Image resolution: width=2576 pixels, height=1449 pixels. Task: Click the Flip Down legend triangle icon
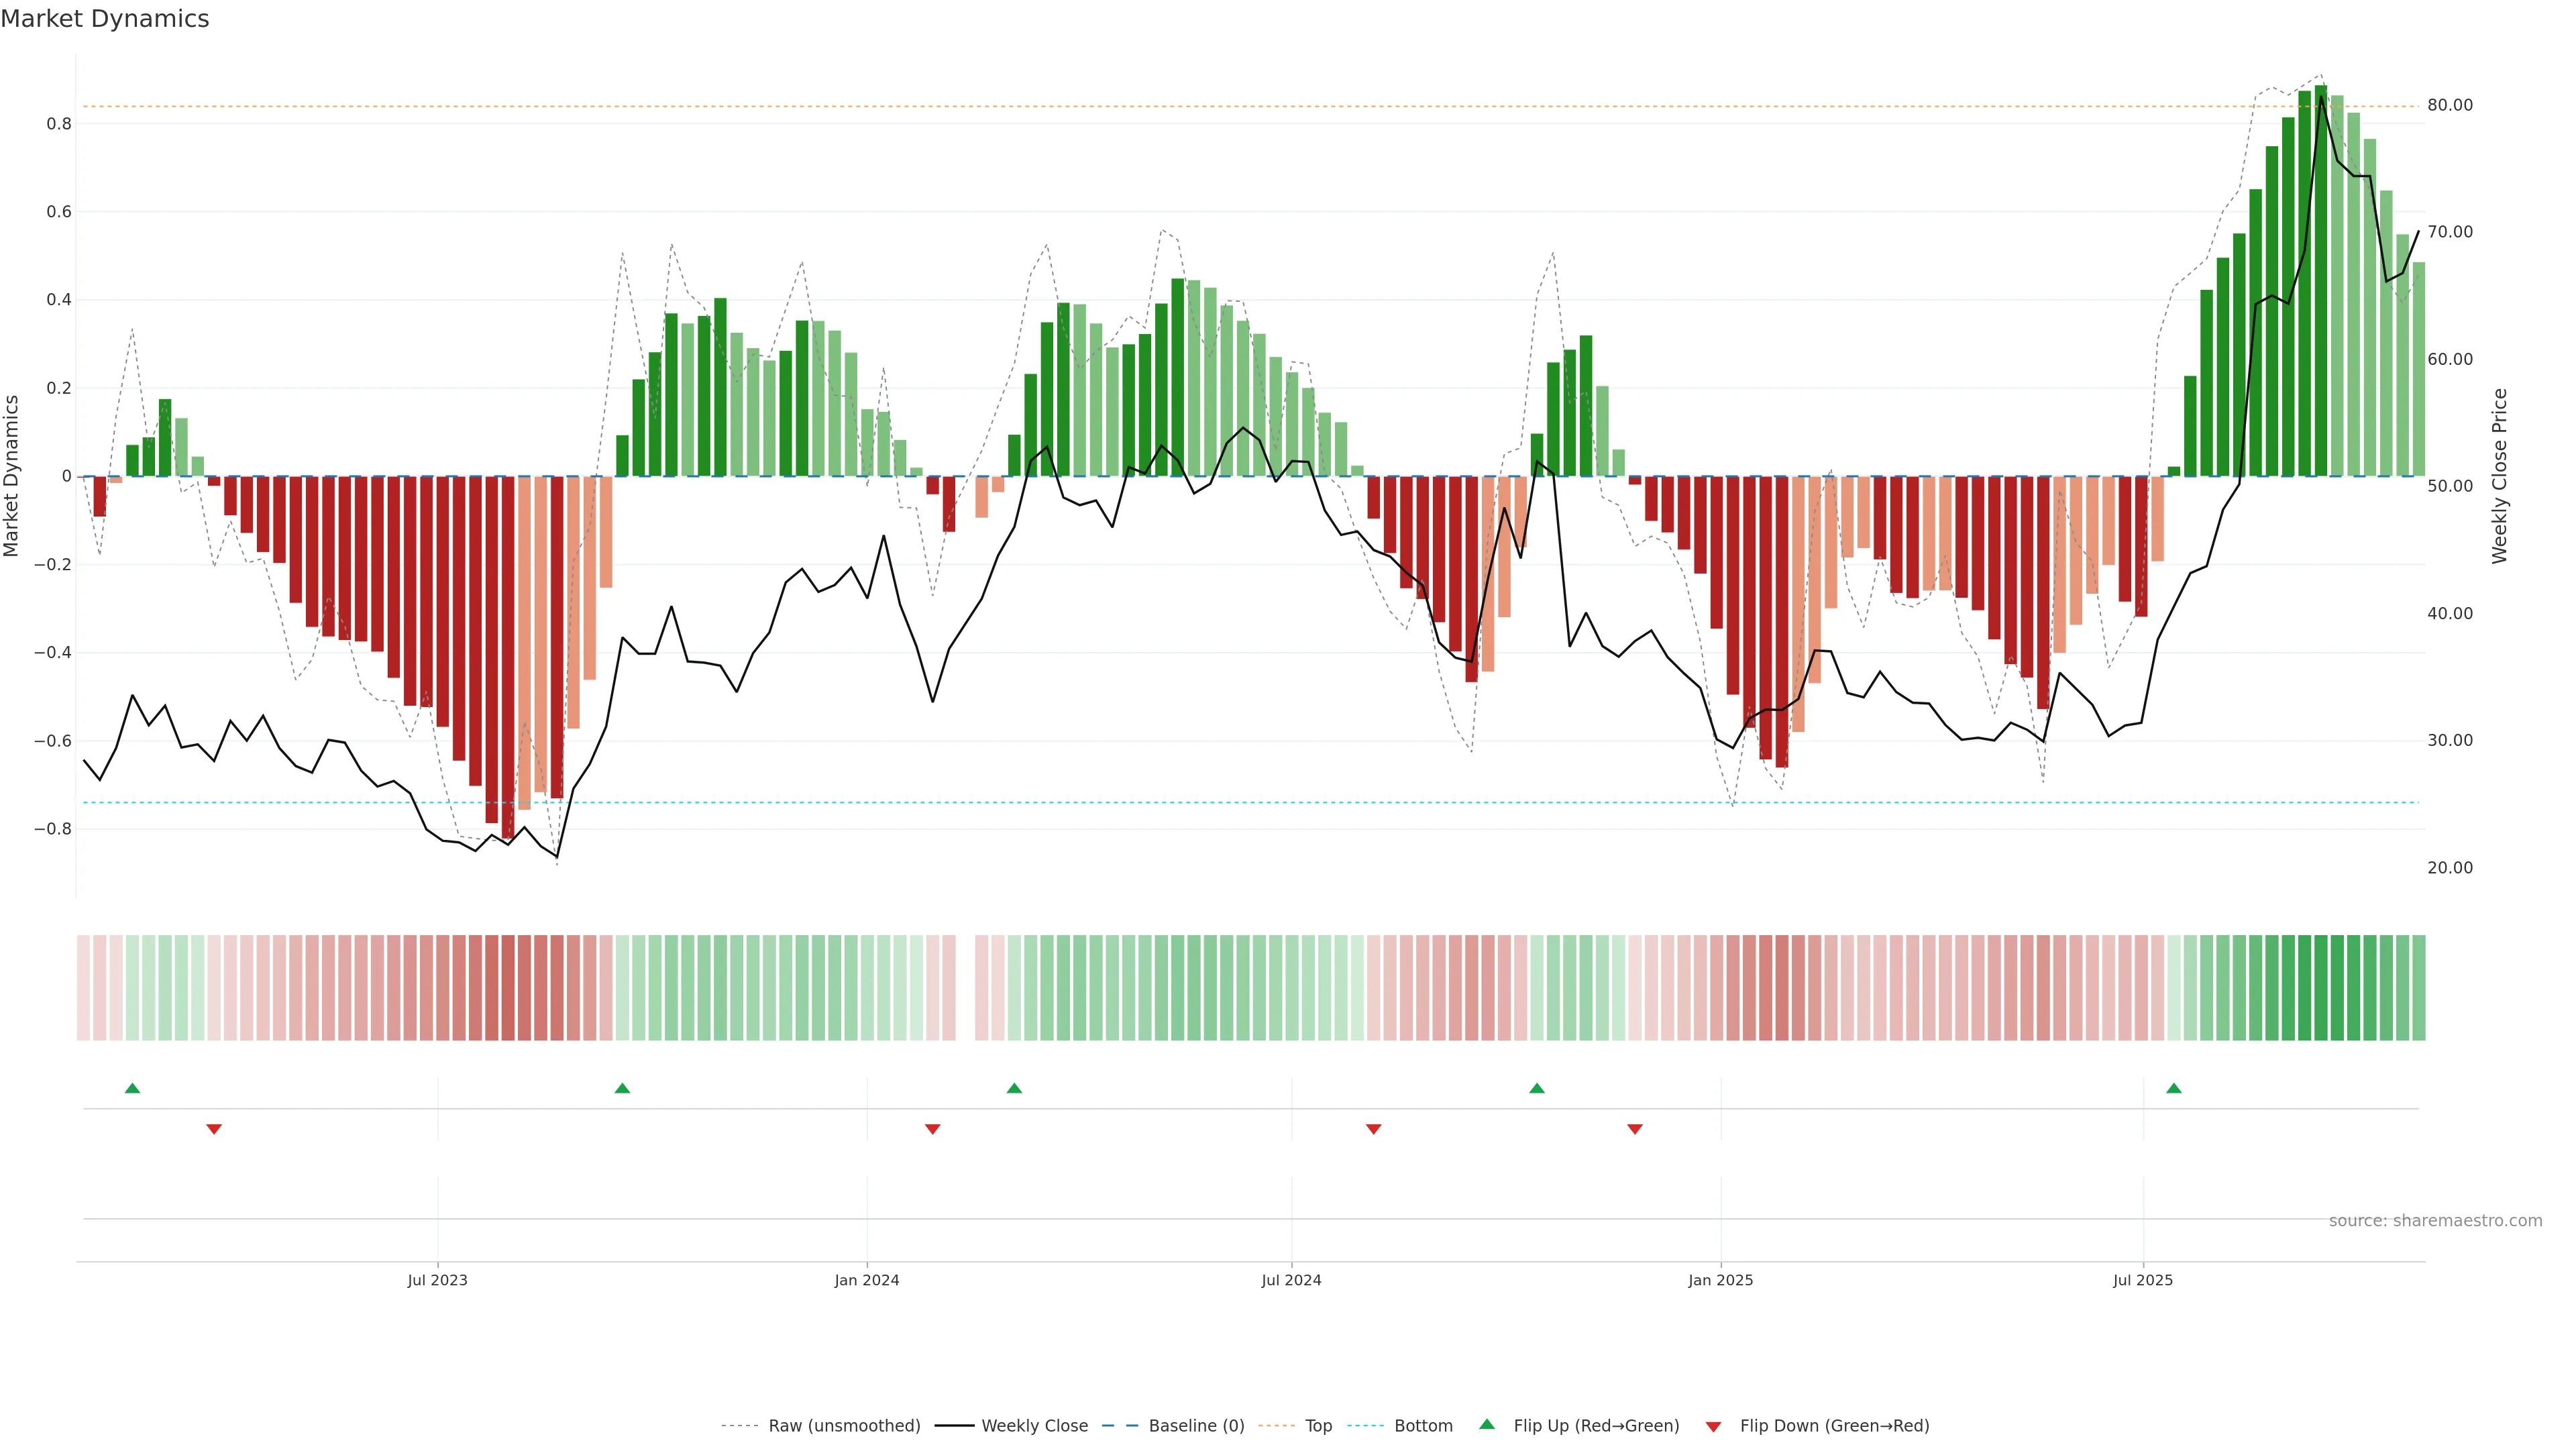(x=1713, y=1426)
